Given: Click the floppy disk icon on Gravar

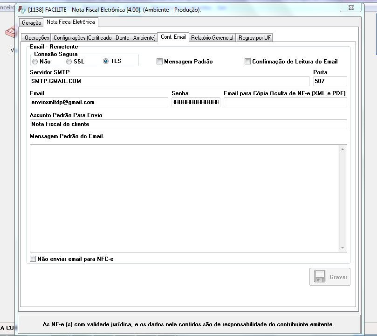Looking at the screenshot, I should [x=320, y=277].
